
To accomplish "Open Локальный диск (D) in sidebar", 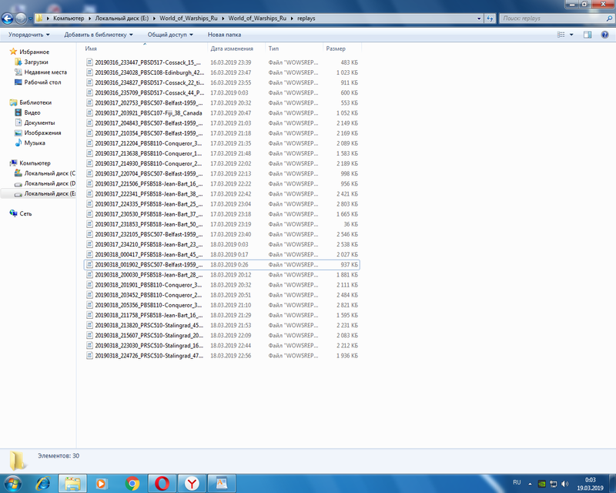I will click(45, 183).
